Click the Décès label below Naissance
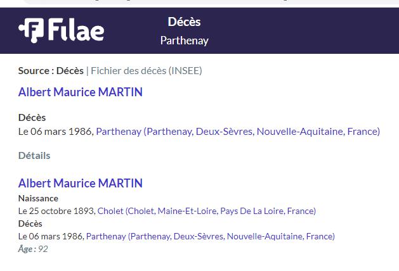This screenshot has height=271, width=399. [x=30, y=224]
